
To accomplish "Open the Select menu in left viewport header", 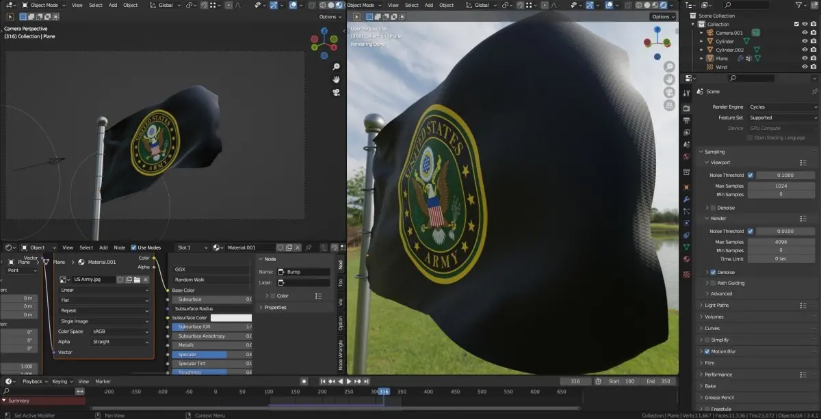I will pyautogui.click(x=95, y=5).
